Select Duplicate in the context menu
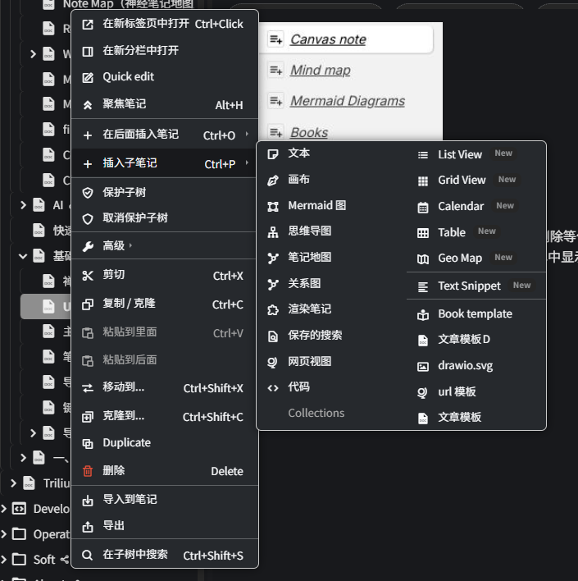This screenshot has width=578, height=581. (126, 443)
